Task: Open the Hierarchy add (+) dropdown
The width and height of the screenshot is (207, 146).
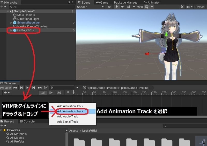Action: pos(3,7)
